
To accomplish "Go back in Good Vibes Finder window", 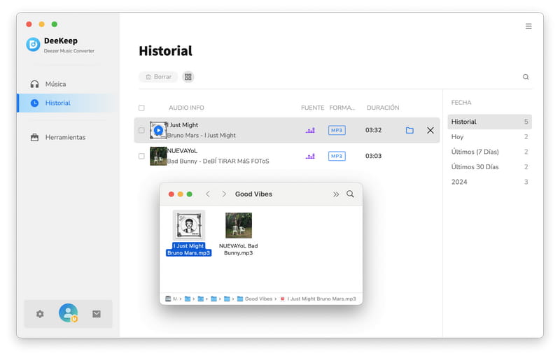I will click(x=208, y=194).
